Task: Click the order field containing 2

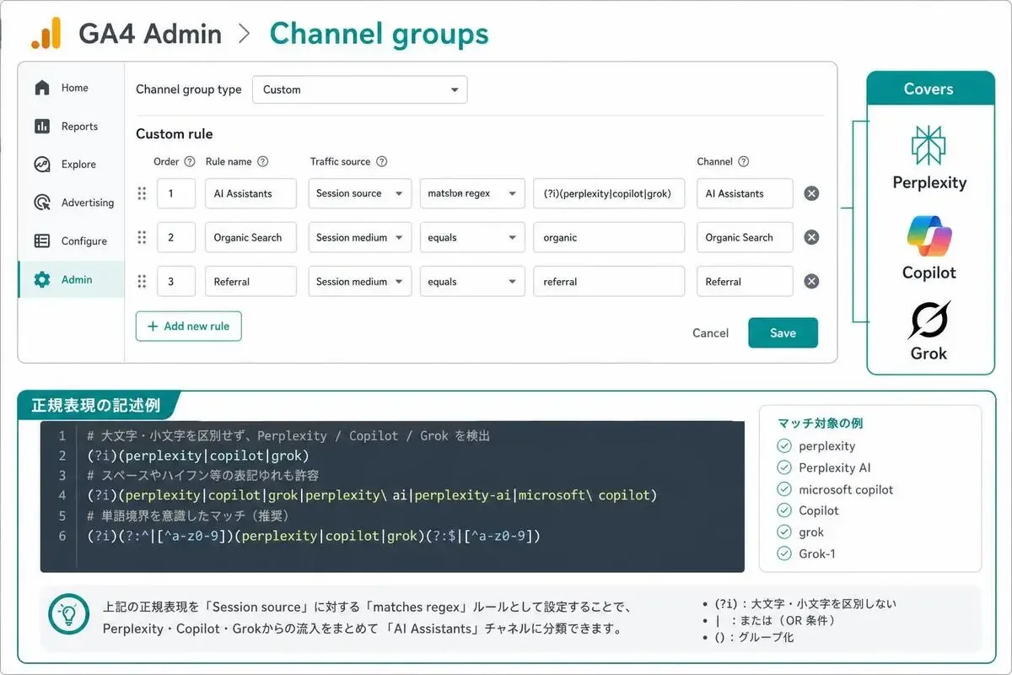Action: (x=176, y=237)
